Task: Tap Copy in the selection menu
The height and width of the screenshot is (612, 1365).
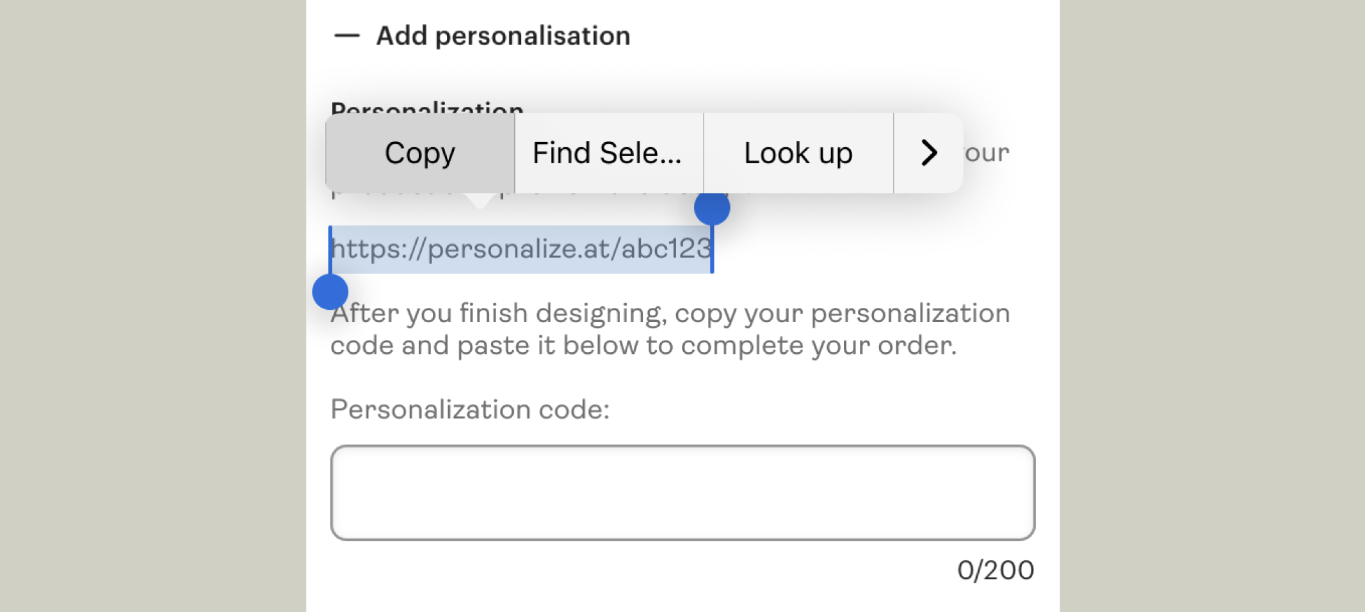Action: pos(419,152)
